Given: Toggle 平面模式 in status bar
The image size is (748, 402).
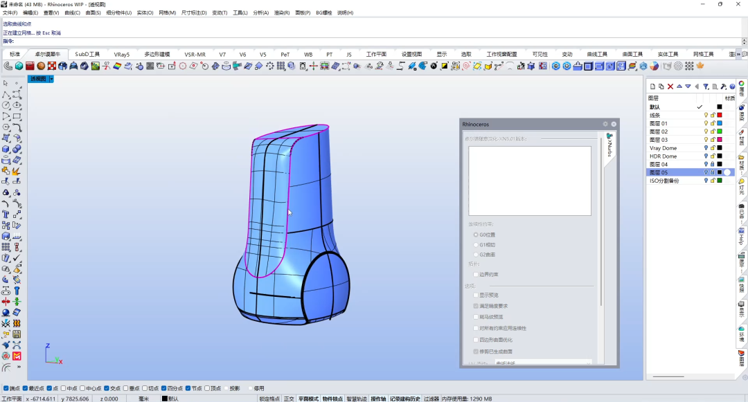Looking at the screenshot, I should pos(309,399).
